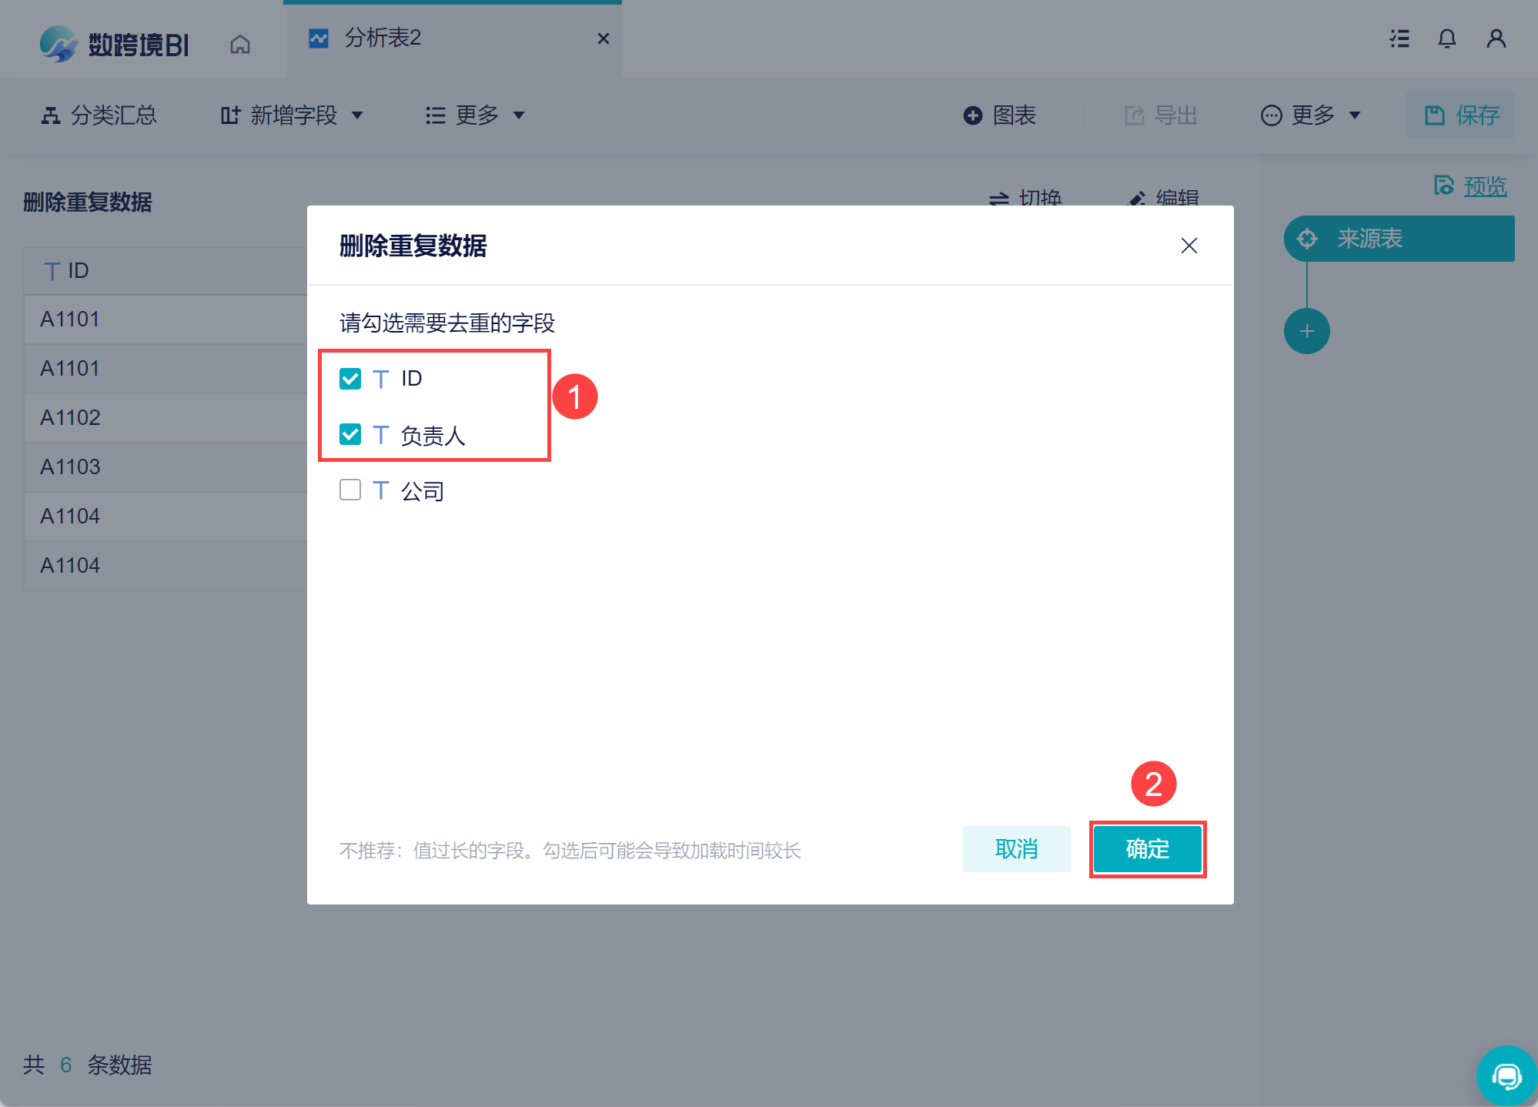Screen dimensions: 1538x1107
Task: Expand the 新增字段 dropdown
Action: click(x=292, y=115)
